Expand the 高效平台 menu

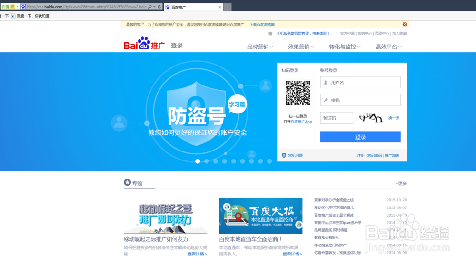pos(388,47)
